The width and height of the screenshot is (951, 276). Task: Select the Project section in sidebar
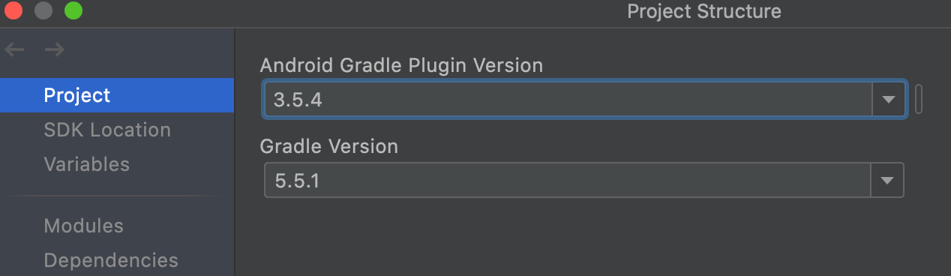click(x=117, y=95)
